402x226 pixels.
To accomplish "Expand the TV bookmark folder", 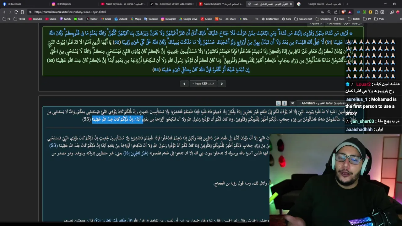I will click(367, 19).
